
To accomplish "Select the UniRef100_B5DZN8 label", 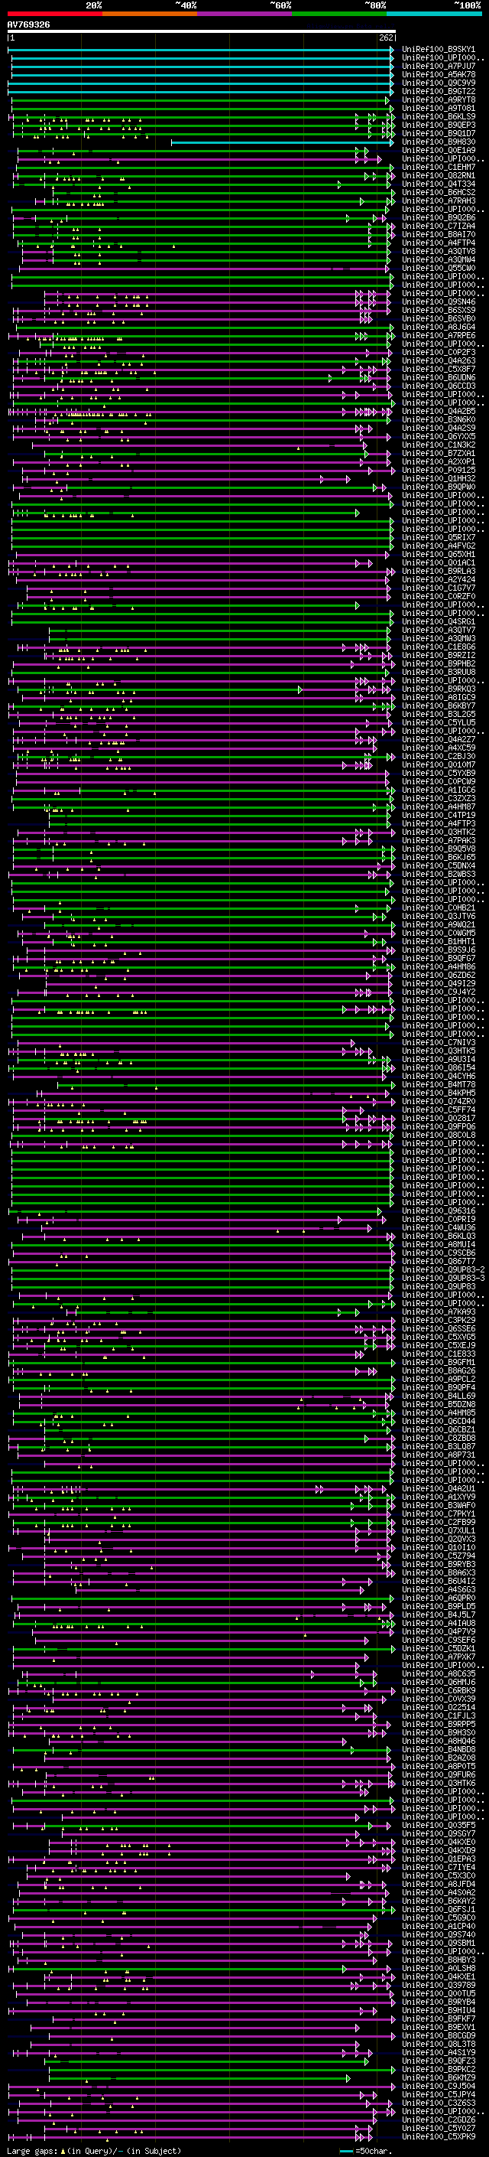I will tap(438, 1404).
